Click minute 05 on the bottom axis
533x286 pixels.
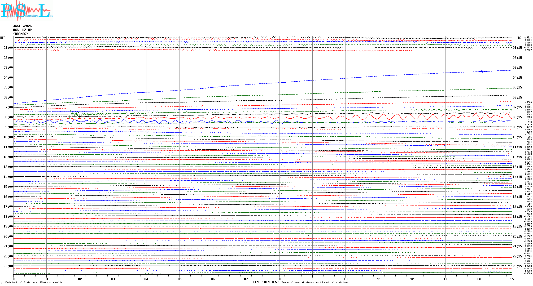tap(180, 279)
